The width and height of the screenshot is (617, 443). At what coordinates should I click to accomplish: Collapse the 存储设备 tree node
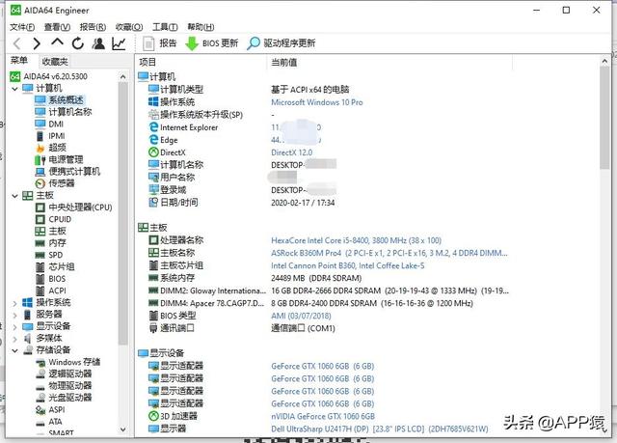15,350
